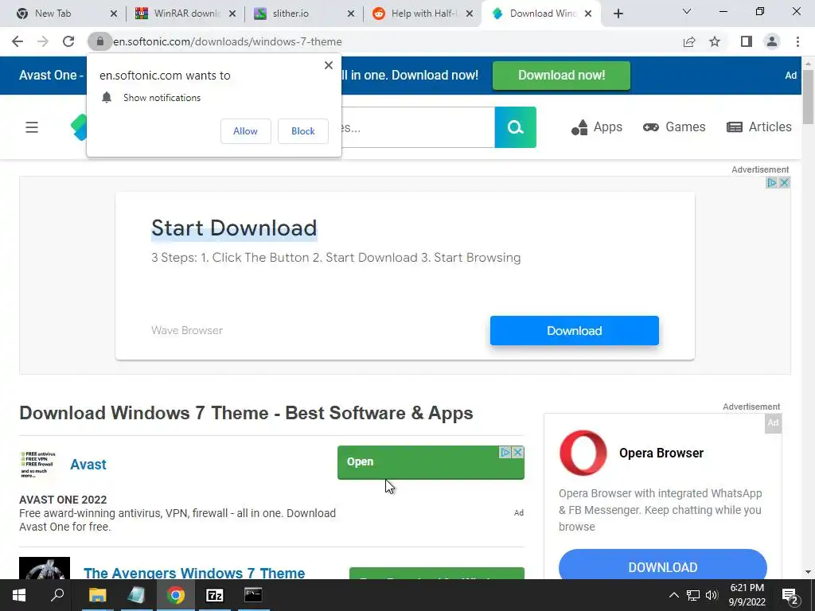Image resolution: width=815 pixels, height=611 pixels.
Task: Open AdChoices info on the Wave Browser ad
Action: [772, 182]
